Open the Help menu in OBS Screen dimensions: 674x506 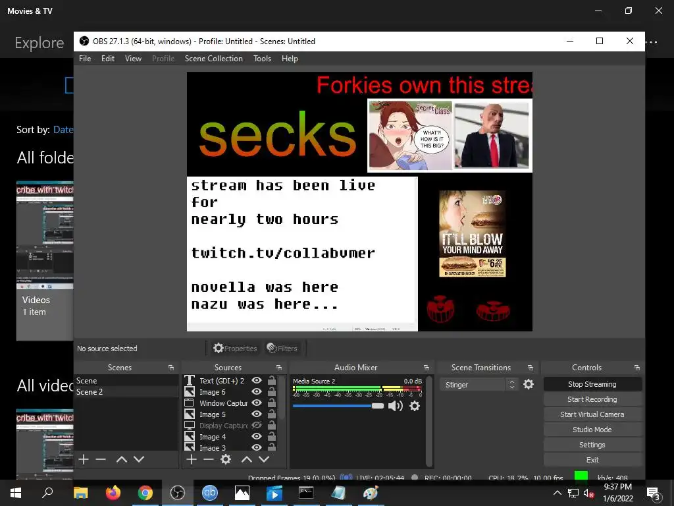coord(290,59)
